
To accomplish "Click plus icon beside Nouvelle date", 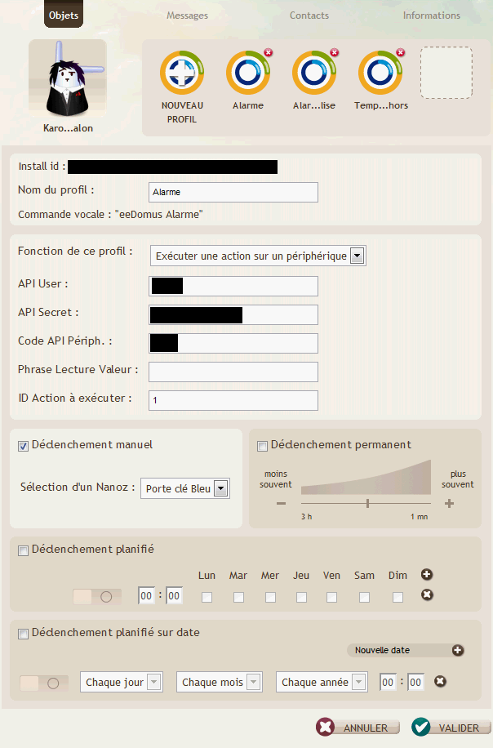I will 458,650.
